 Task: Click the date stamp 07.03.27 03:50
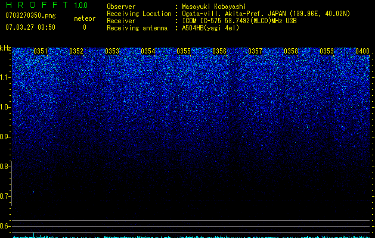coord(30,27)
